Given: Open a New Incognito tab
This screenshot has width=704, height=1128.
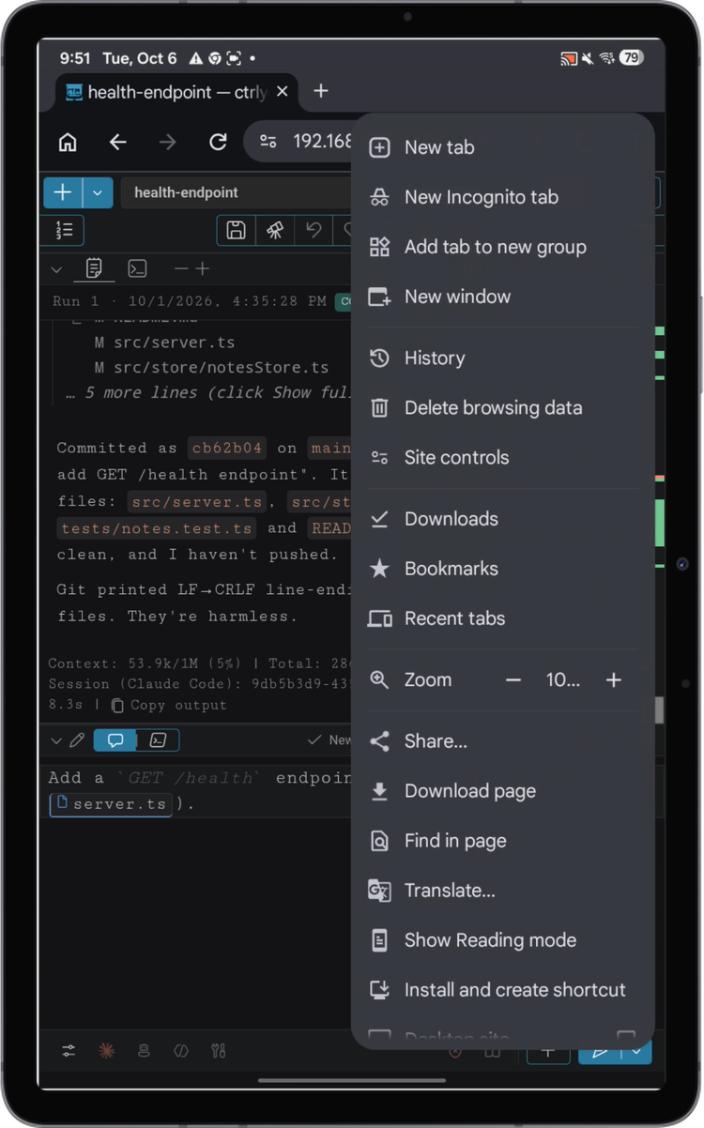Looking at the screenshot, I should coord(502,197).
